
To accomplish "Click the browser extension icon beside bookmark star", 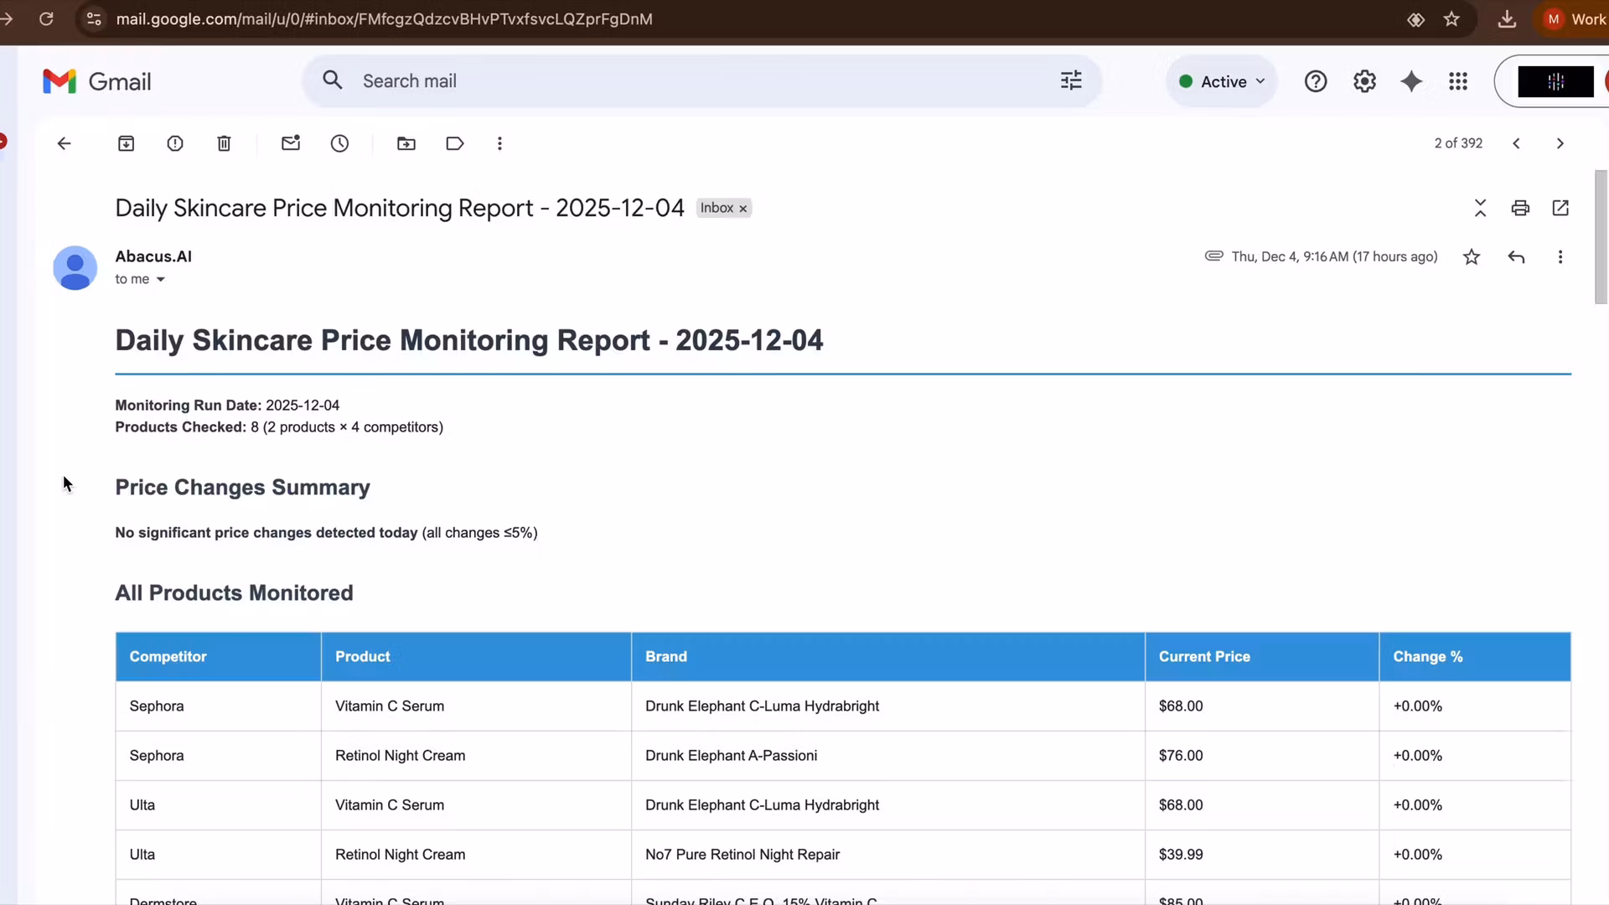I will pyautogui.click(x=1415, y=19).
